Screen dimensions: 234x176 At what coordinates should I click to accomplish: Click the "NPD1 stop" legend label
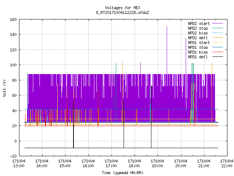(198, 47)
